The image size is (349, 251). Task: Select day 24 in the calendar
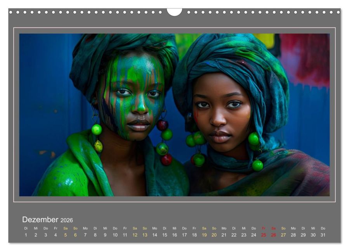pyautogui.click(x=254, y=235)
